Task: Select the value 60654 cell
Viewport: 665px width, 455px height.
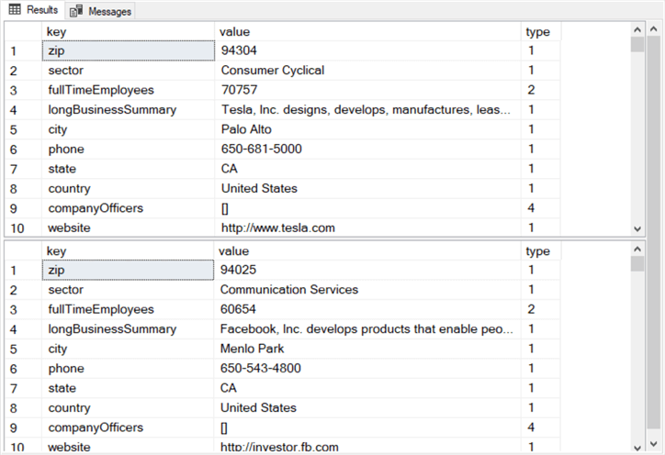Action: pyautogui.click(x=367, y=309)
